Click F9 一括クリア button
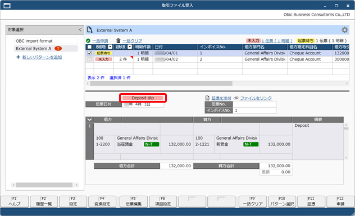Viewport: 355px width, 216px height. tap(253, 201)
